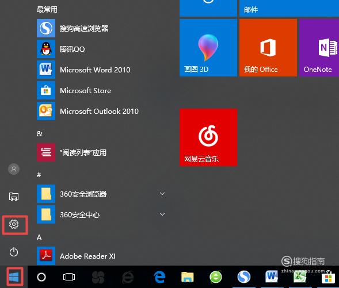This screenshot has width=339, height=288.
Task: Expand the 360安全浏览器 folder chevron
Action: pos(162,194)
